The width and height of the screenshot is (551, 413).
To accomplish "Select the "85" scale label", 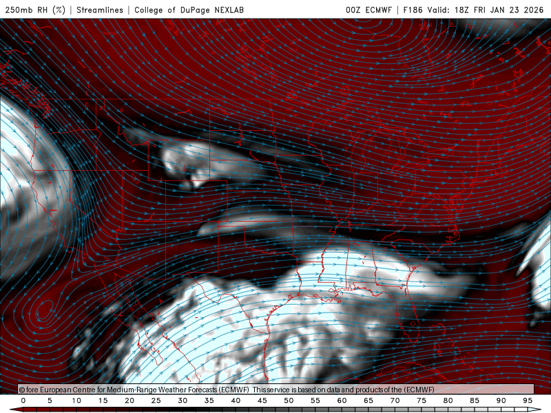I will (x=475, y=401).
